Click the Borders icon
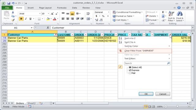Image resolution: width=196 pixels, height=110 pixels. pos(39,19)
